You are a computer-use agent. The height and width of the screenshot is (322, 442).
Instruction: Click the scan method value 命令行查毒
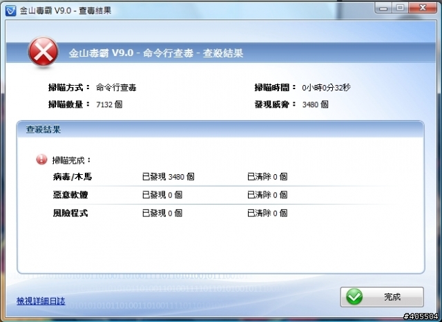pos(116,88)
